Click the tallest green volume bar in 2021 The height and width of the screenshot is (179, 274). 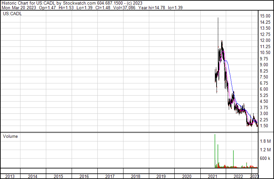[x=215, y=148]
